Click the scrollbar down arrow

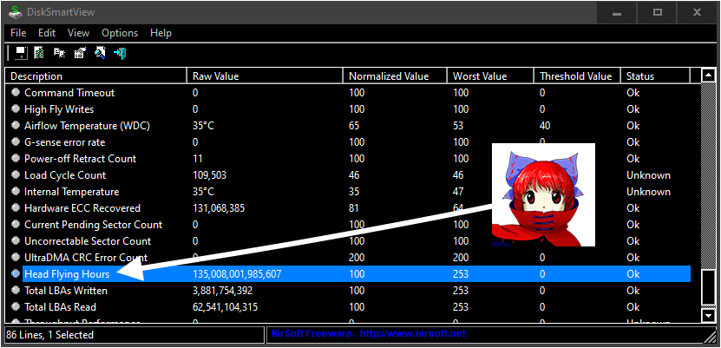(x=708, y=316)
